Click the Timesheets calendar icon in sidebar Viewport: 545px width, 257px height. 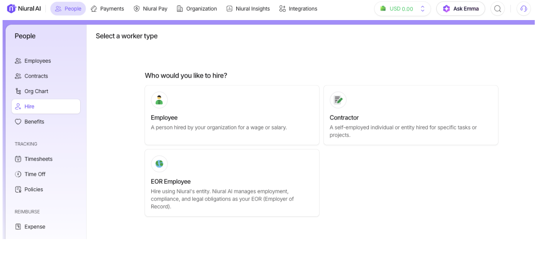(18, 159)
